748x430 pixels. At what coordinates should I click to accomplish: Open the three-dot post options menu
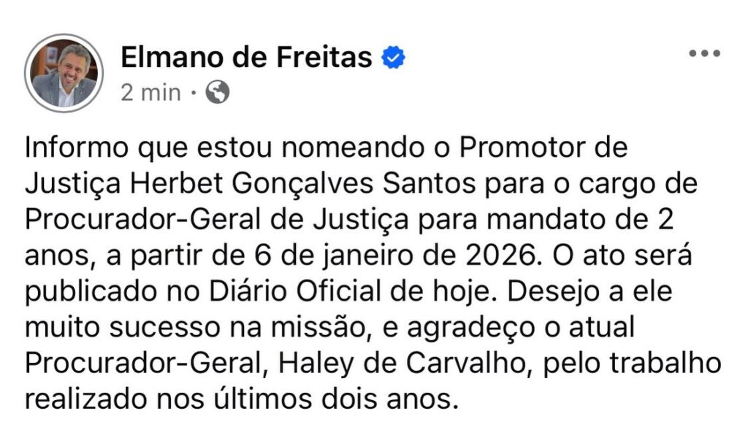click(x=705, y=54)
